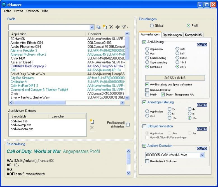Switch to the Optimierungen tab

pos(172,35)
